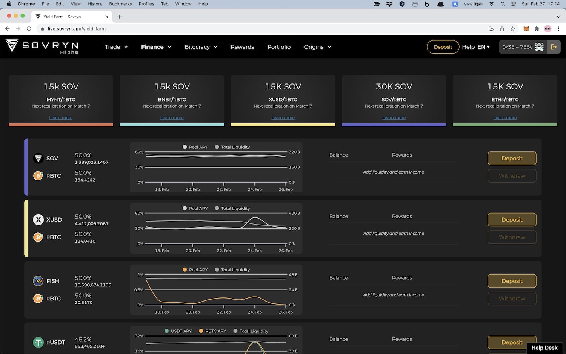Open the Extensions puzzle icon
The width and height of the screenshot is (566, 354).
click(537, 29)
